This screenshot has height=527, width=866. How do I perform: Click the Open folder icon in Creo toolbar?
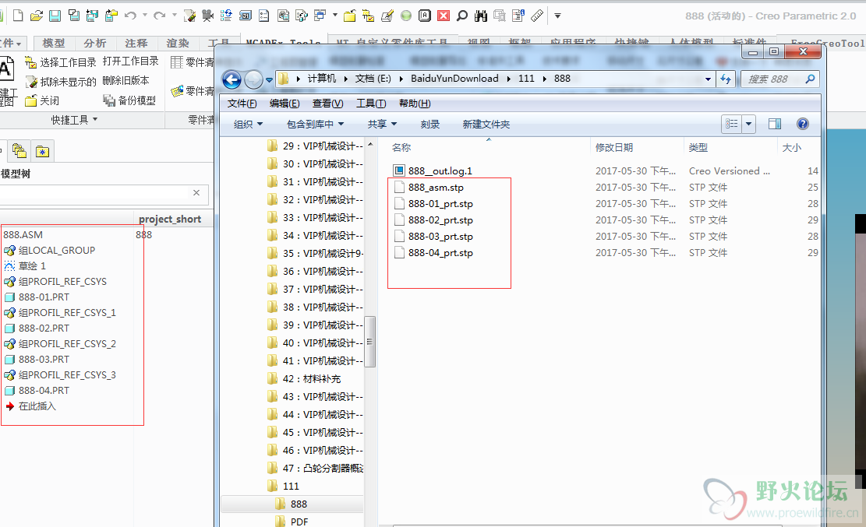pyautogui.click(x=37, y=16)
